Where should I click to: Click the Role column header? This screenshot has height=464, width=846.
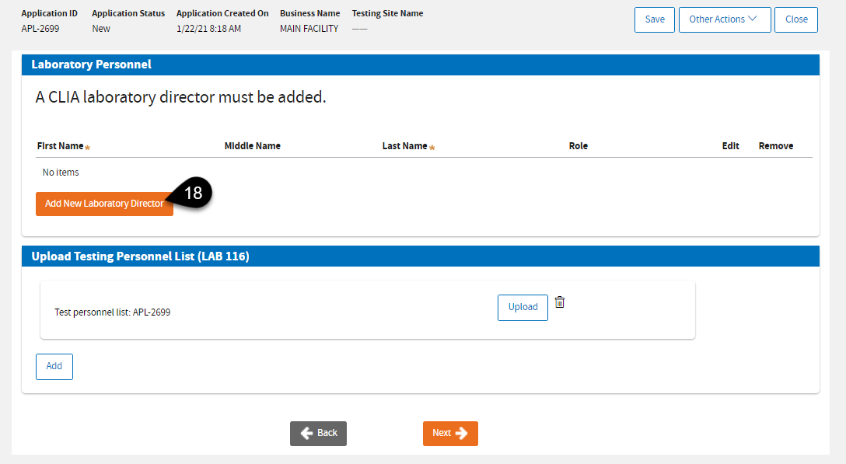click(578, 146)
